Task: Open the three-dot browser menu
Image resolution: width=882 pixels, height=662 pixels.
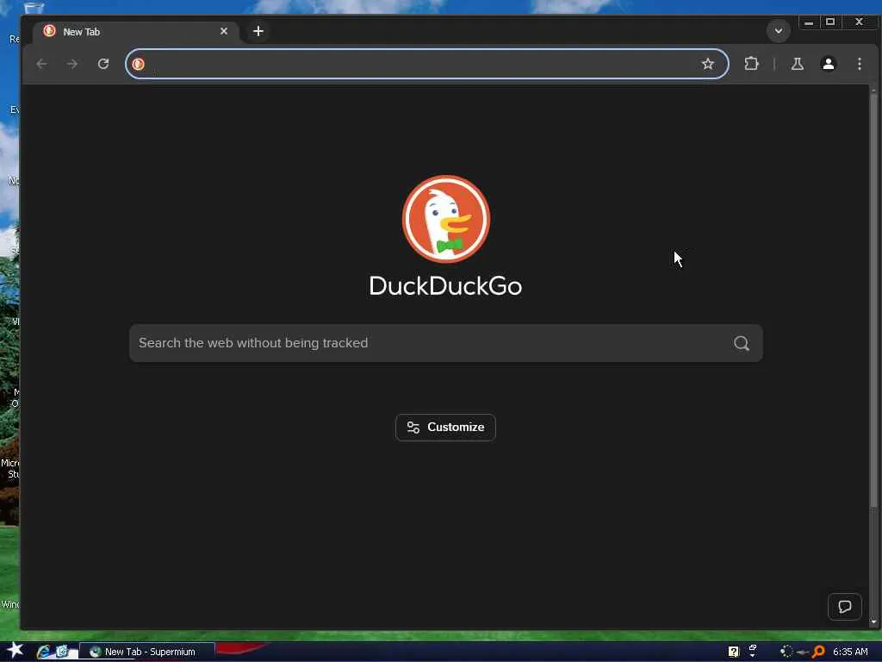Action: (x=859, y=64)
